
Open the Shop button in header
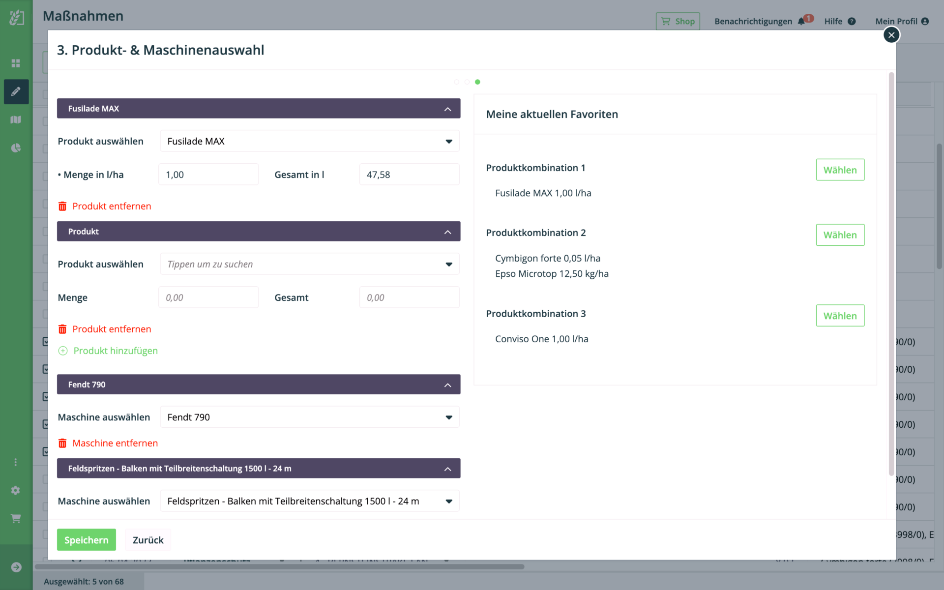pyautogui.click(x=678, y=21)
